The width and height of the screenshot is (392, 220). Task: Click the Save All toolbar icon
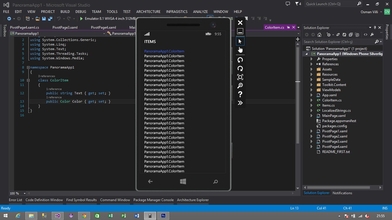coord(50,19)
